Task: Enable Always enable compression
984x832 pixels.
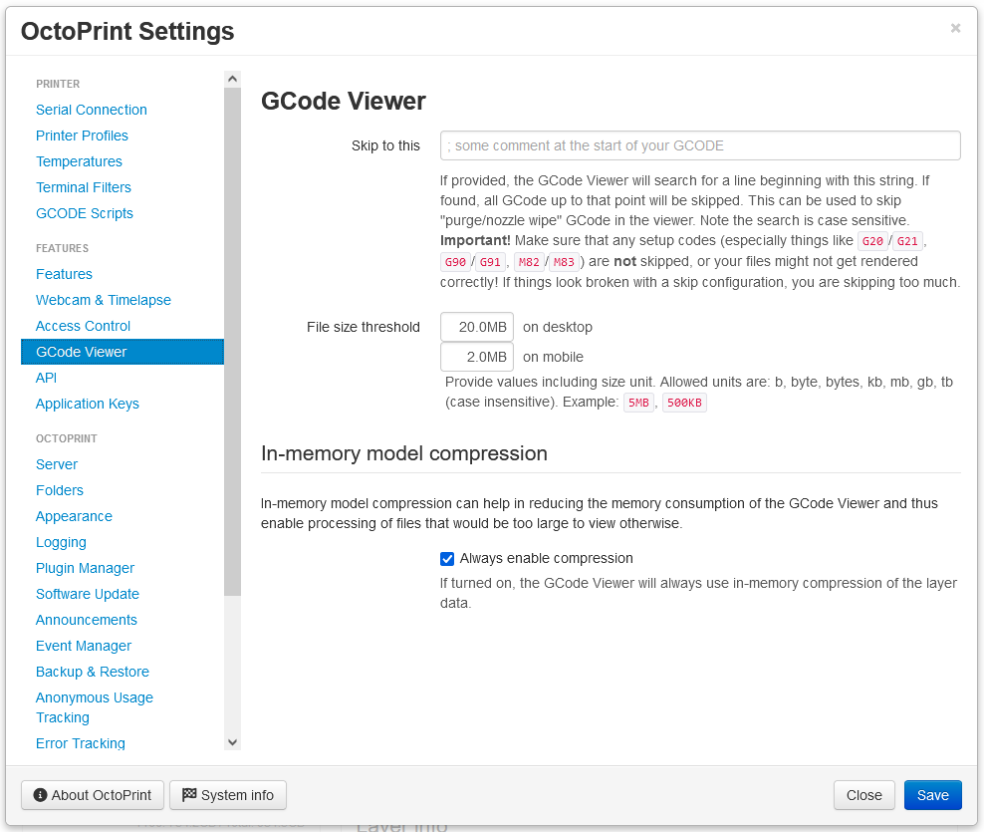Action: point(447,558)
